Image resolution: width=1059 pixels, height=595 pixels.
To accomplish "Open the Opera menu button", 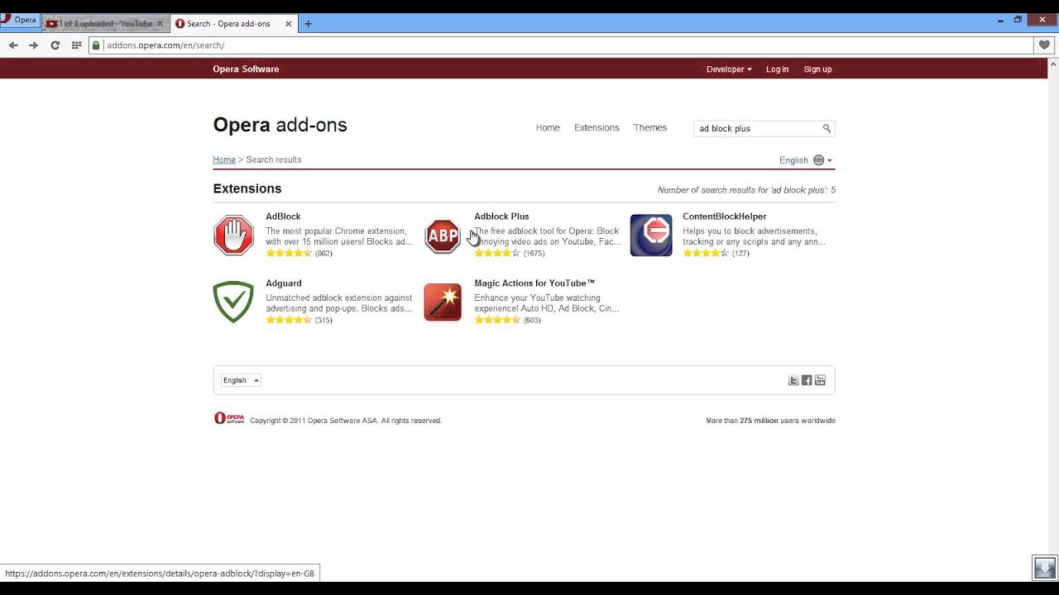I will [20, 20].
